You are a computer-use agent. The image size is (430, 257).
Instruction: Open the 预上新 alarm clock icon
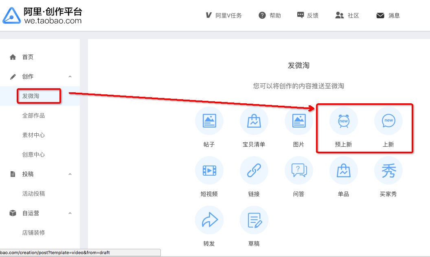tap(343, 121)
